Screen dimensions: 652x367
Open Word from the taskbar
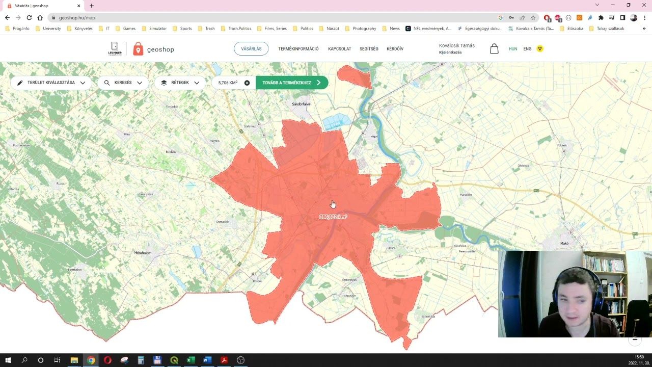(207, 360)
